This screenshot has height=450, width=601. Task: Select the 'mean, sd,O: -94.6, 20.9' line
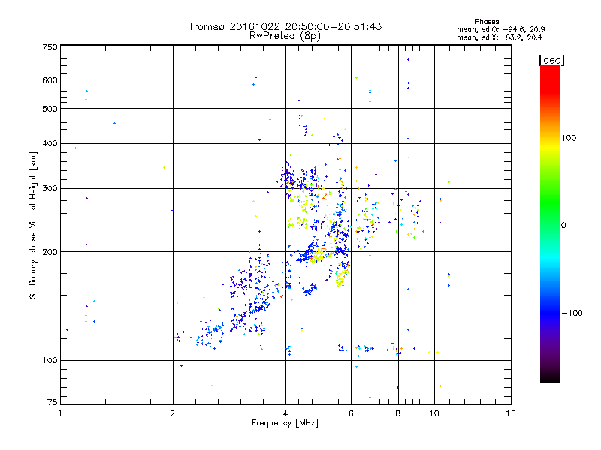[x=501, y=29]
